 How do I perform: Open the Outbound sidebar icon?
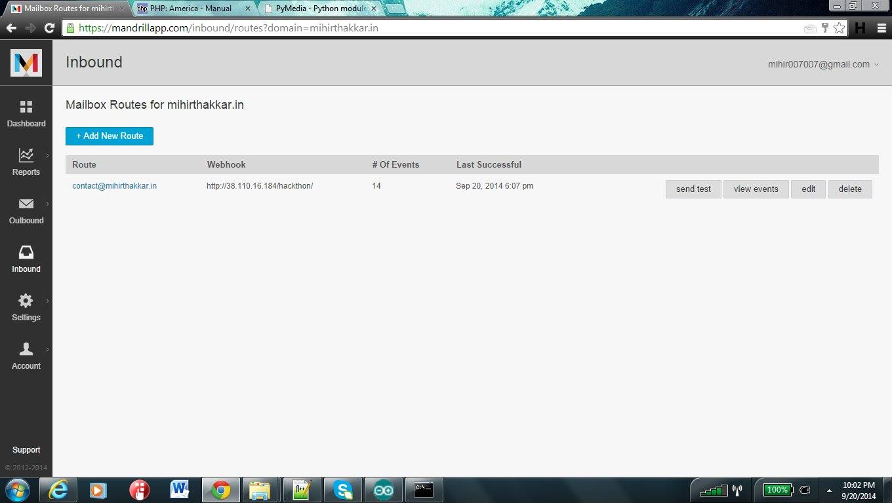pos(26,204)
